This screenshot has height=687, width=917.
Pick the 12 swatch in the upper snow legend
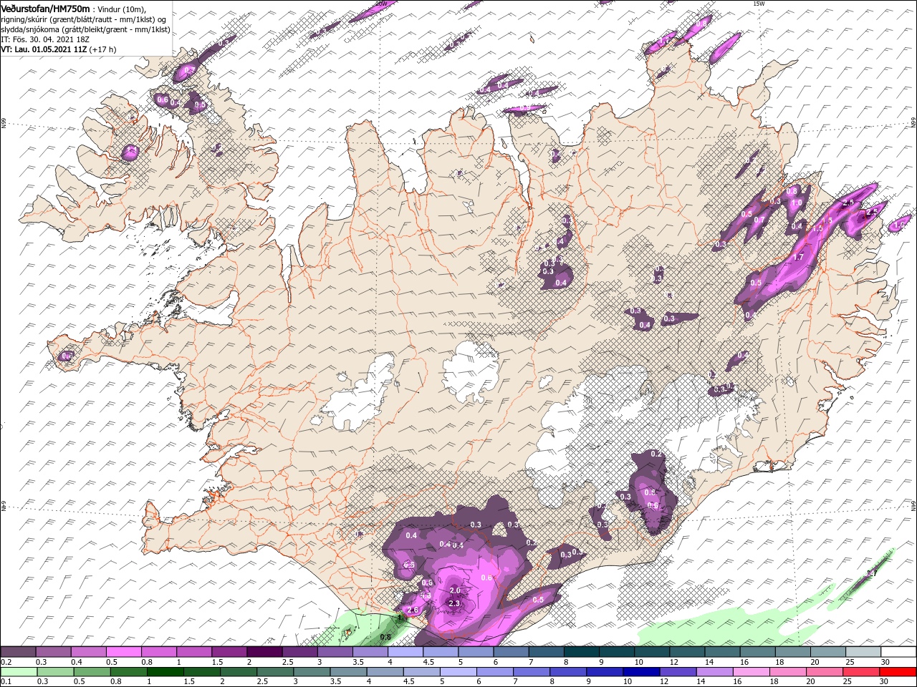tap(686, 652)
